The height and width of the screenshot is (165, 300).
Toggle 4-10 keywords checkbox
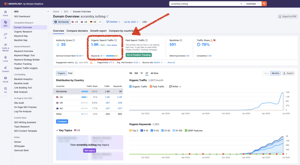142,130
